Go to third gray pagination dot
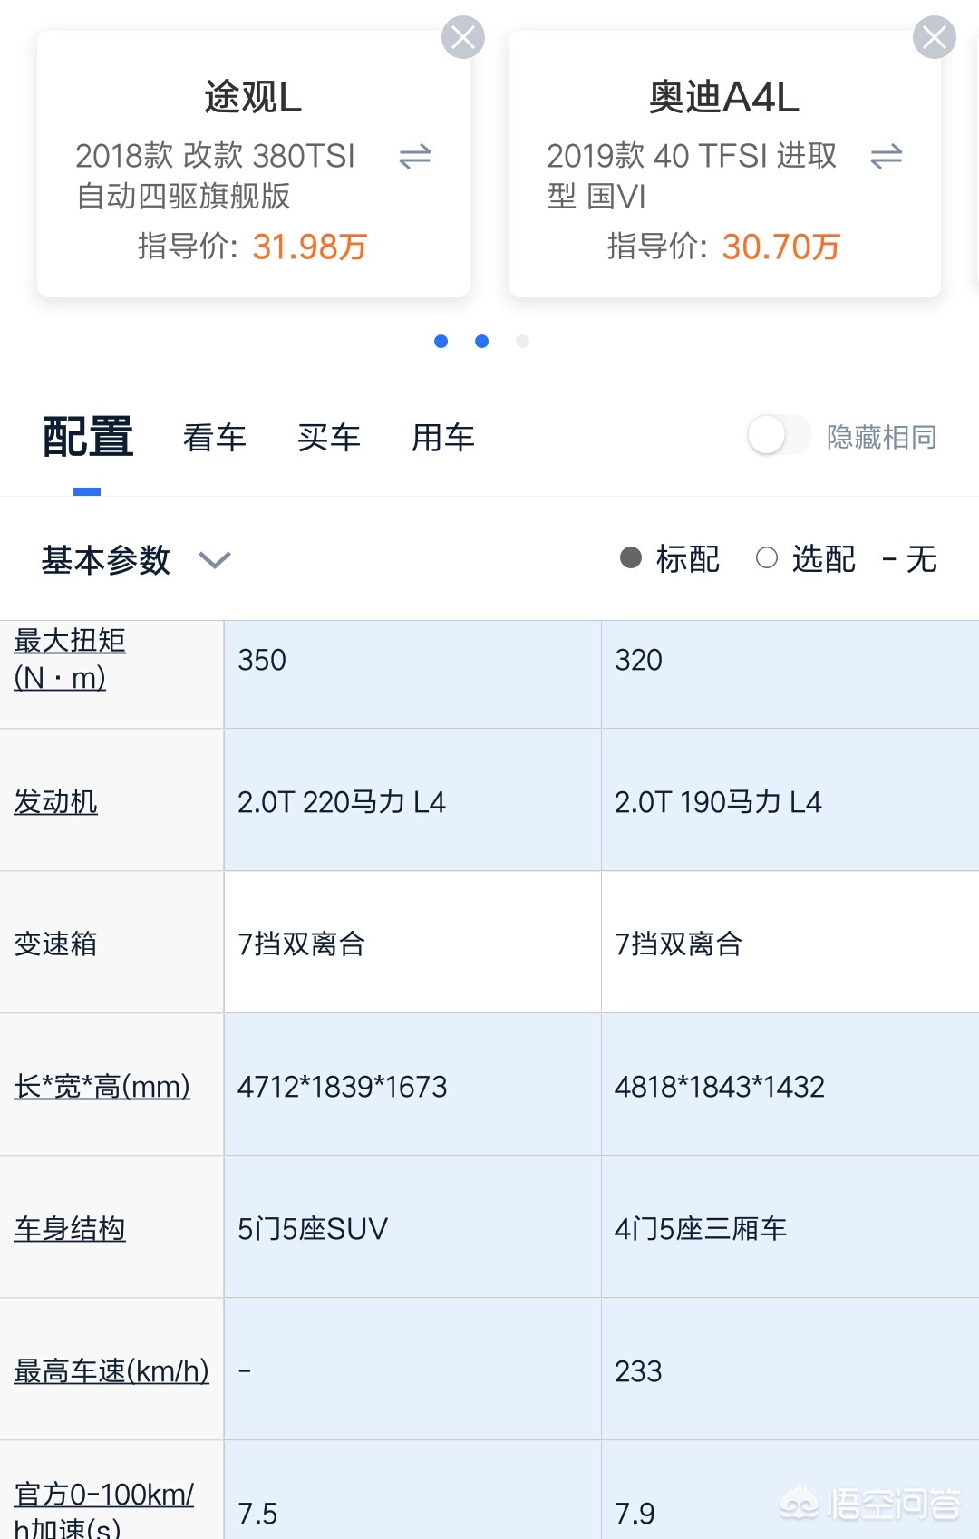 coord(522,342)
